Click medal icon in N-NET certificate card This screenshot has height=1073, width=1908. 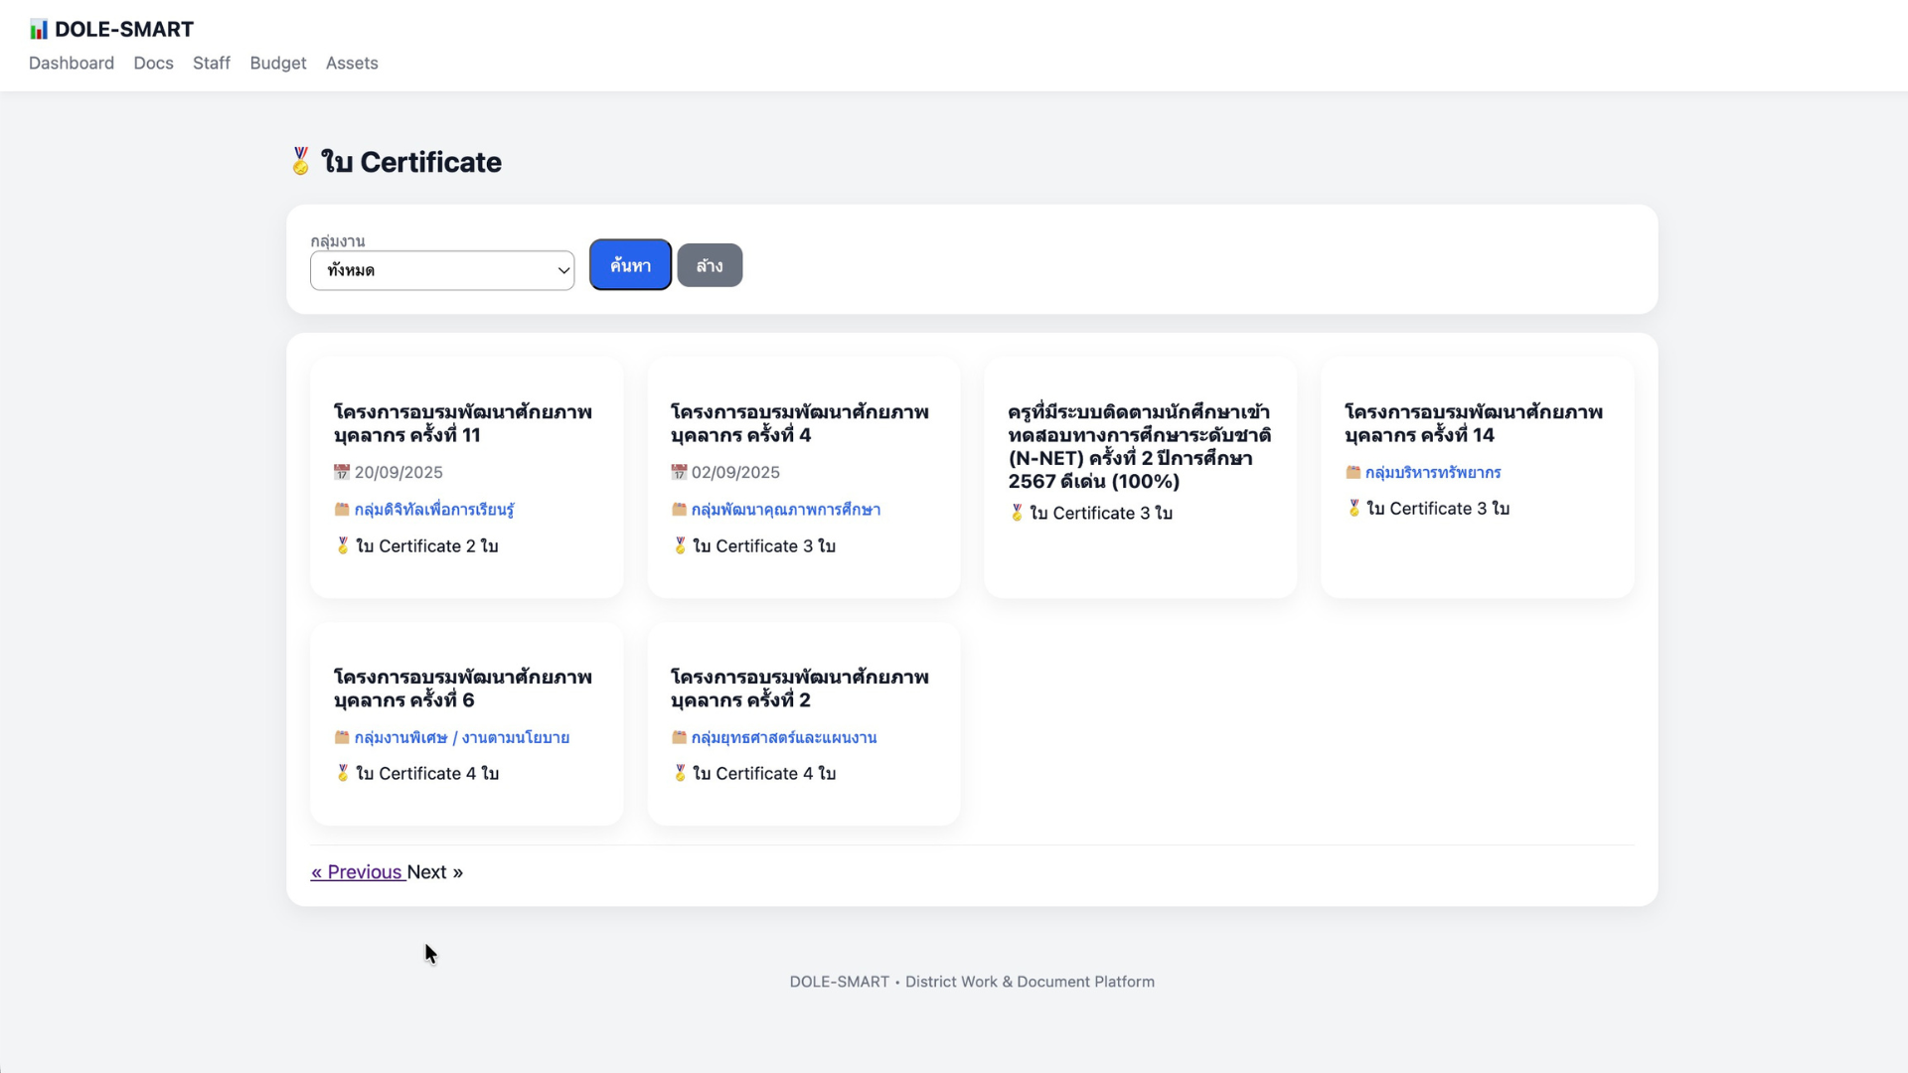(x=1017, y=513)
